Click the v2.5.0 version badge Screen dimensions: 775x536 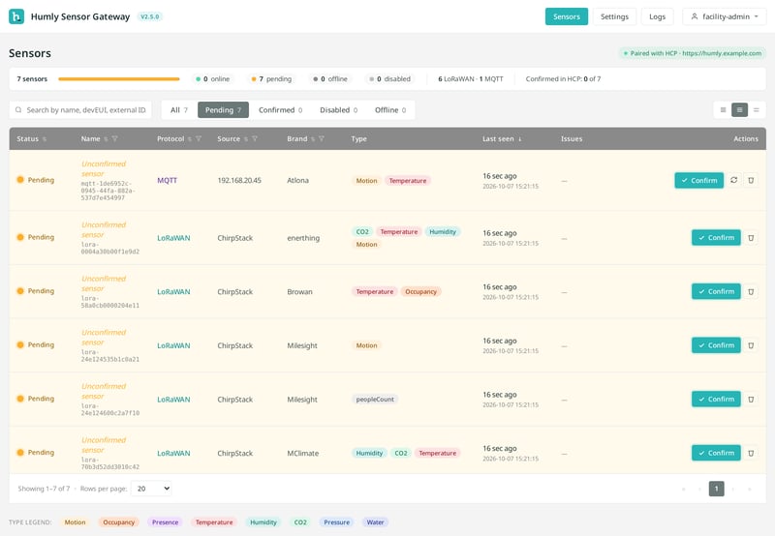(150, 16)
